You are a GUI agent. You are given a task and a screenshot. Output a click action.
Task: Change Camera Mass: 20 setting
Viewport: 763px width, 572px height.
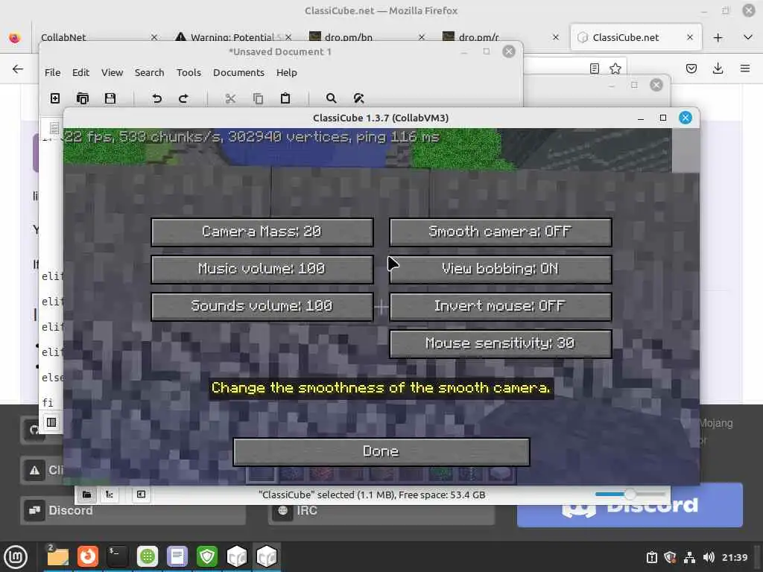262,232
